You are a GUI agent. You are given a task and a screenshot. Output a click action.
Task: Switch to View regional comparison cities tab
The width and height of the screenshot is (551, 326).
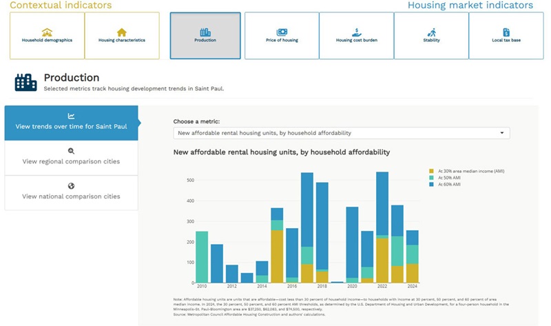point(71,158)
